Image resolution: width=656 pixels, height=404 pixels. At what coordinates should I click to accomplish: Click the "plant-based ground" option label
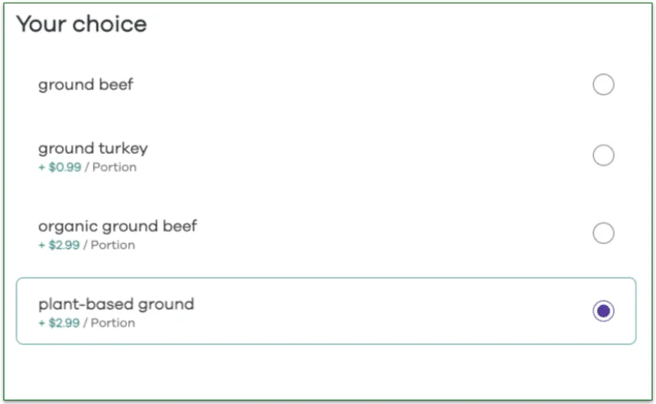pos(116,303)
